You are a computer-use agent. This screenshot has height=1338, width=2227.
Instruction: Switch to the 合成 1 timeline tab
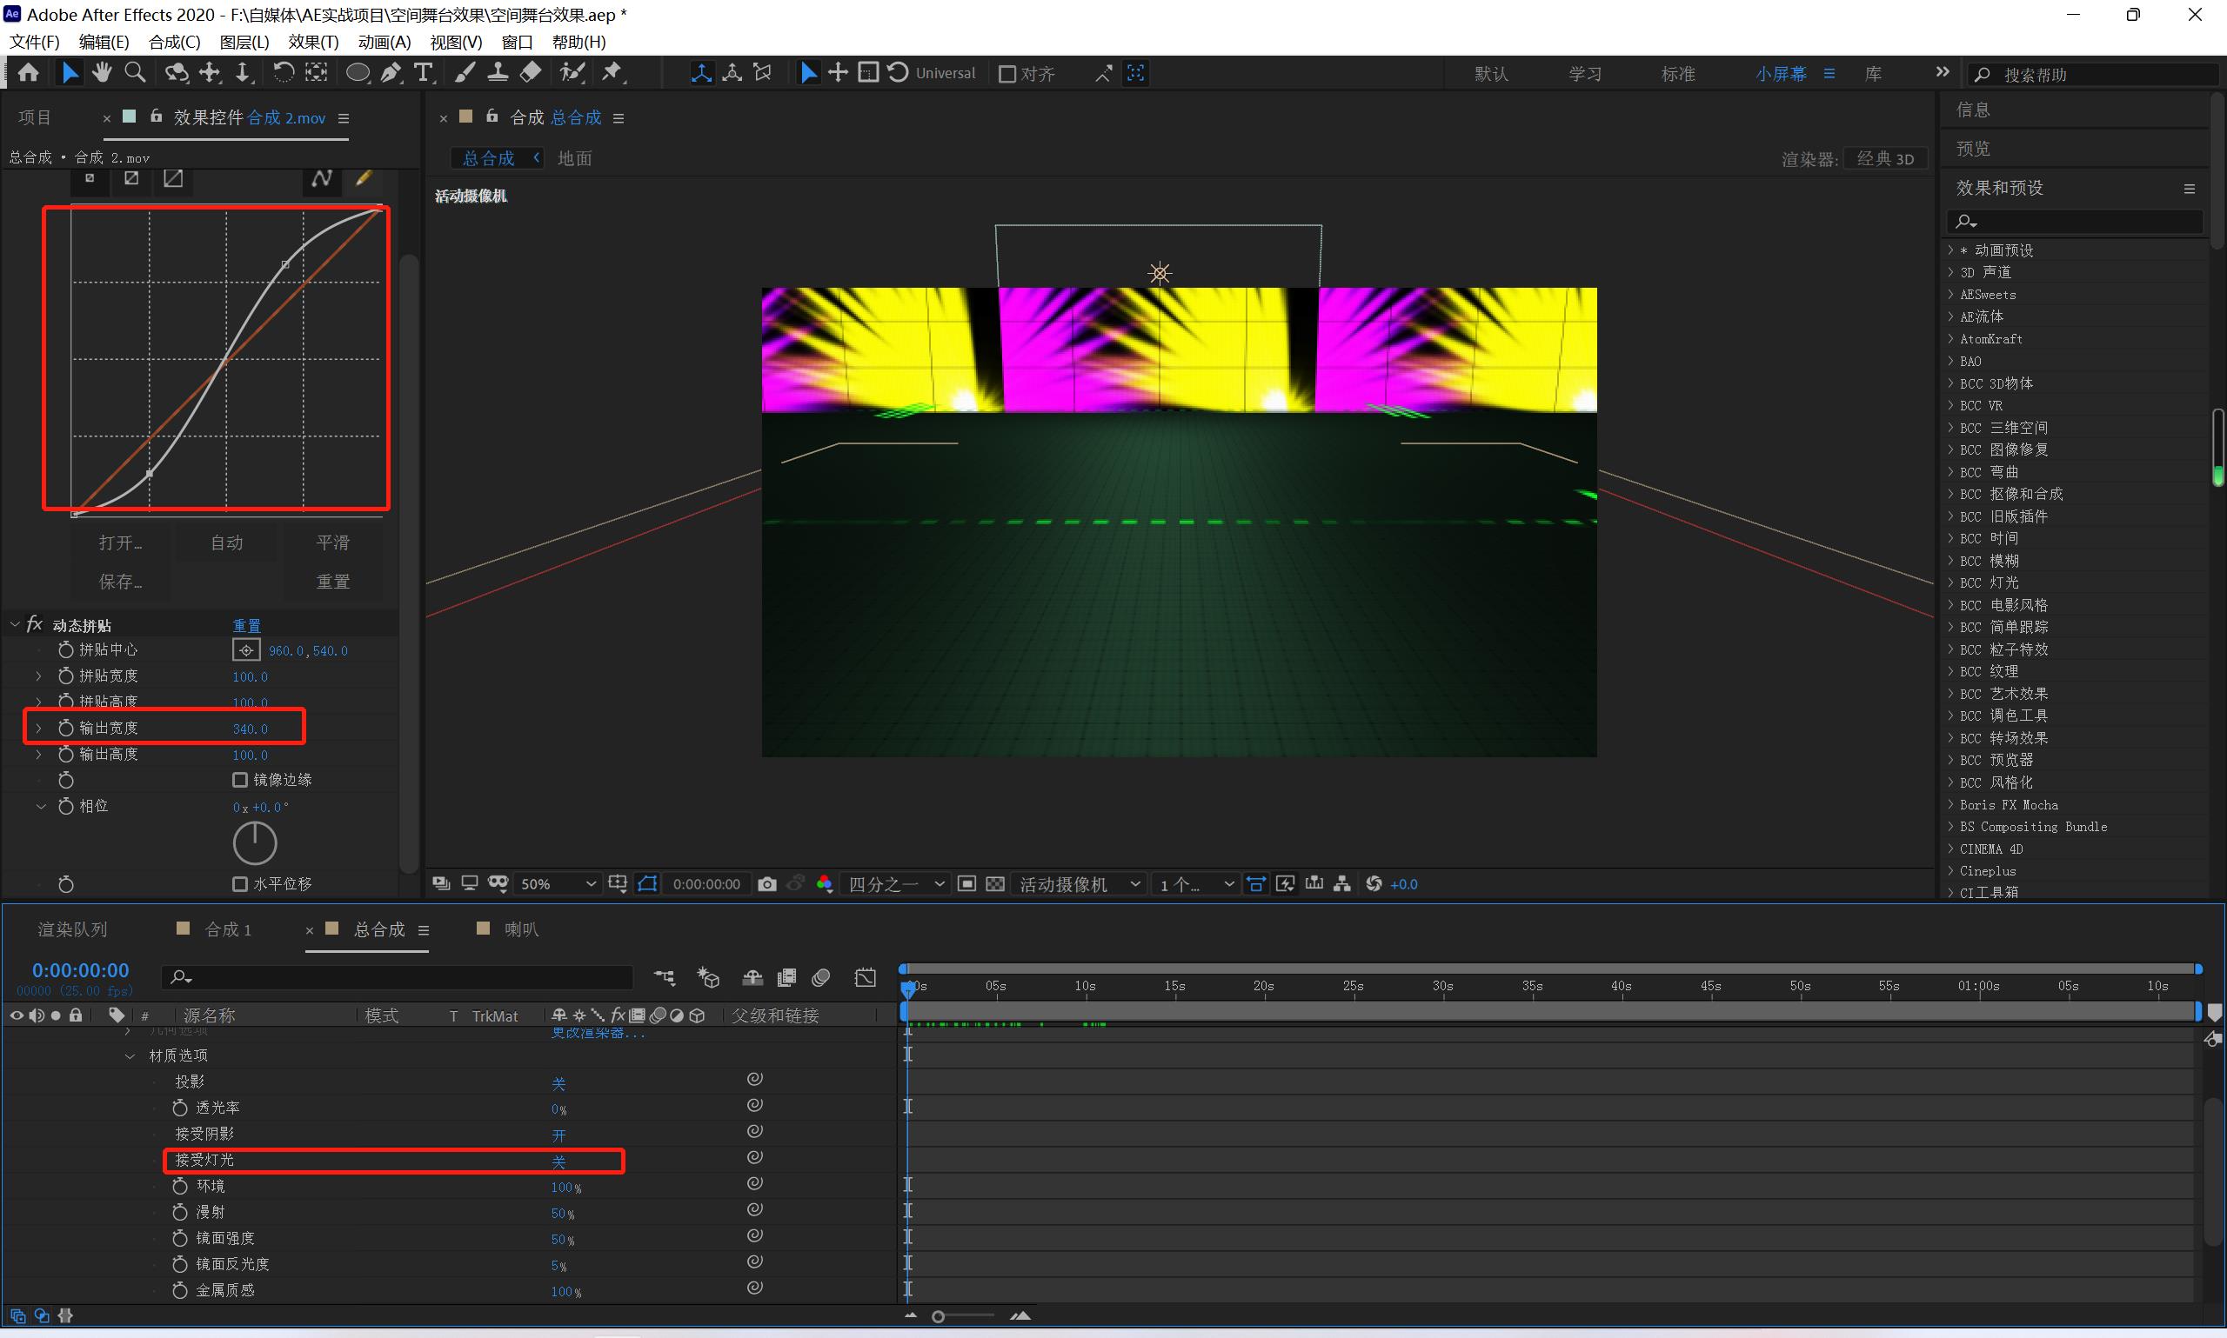[228, 929]
